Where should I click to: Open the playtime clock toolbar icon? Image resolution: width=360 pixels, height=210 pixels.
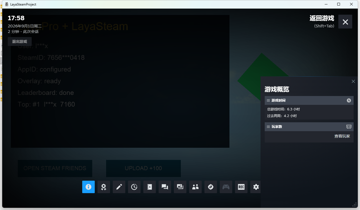click(x=134, y=187)
